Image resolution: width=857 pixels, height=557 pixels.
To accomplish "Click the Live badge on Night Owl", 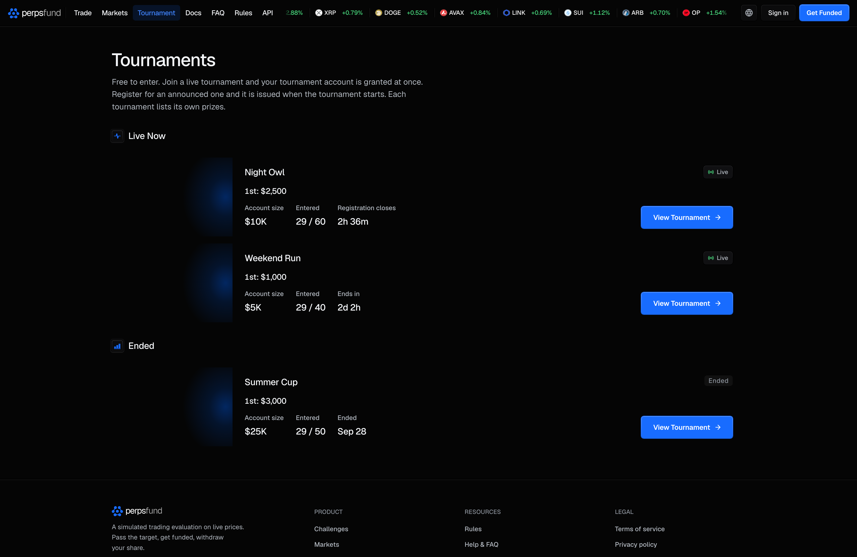I will click(x=718, y=172).
